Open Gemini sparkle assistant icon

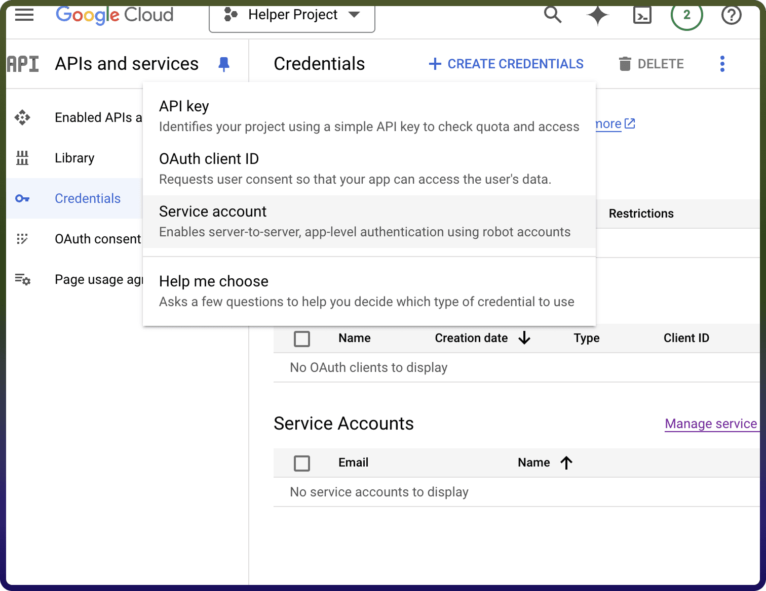click(597, 15)
